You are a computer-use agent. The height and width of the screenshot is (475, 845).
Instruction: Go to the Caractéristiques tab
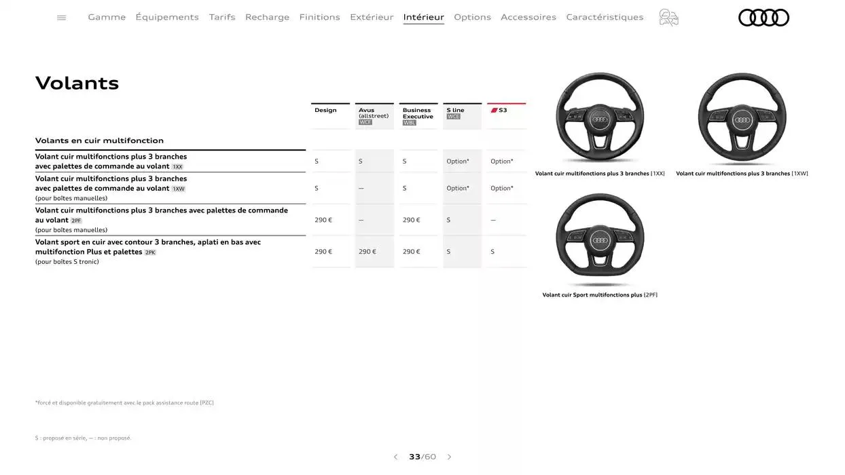[605, 17]
